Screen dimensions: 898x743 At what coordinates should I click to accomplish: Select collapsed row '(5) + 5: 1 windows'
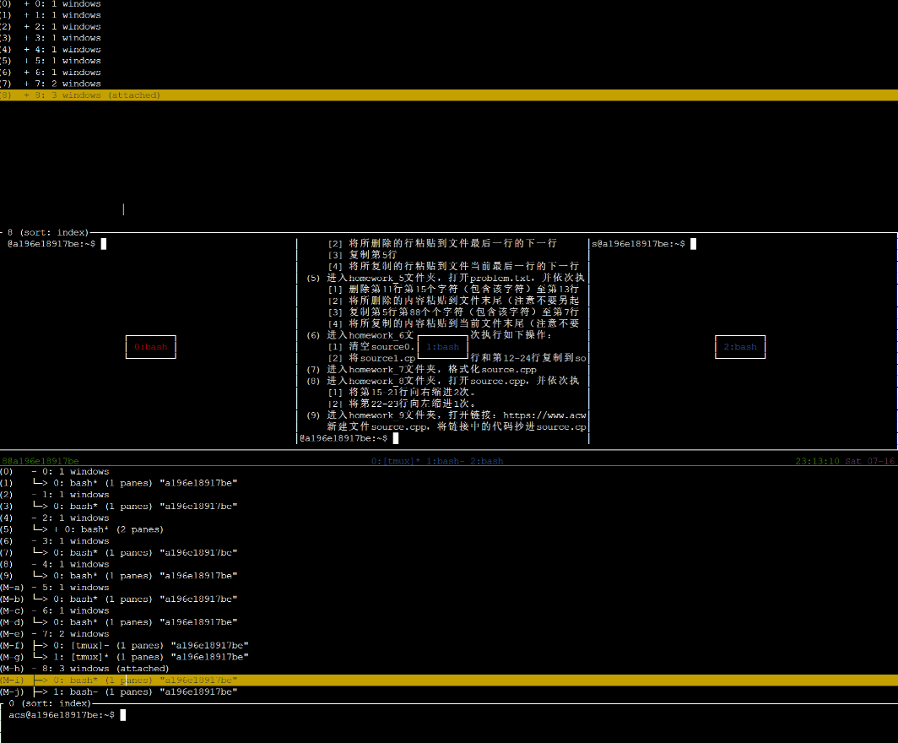pyautogui.click(x=51, y=61)
